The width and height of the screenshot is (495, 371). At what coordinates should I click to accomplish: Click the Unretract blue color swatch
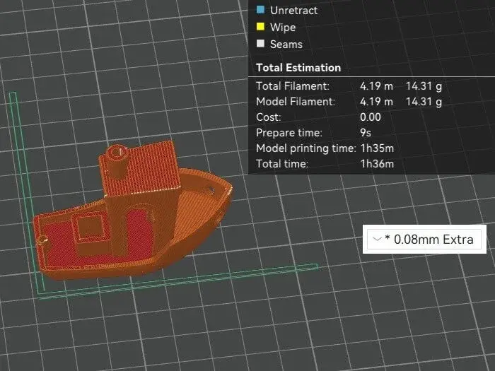coord(260,9)
